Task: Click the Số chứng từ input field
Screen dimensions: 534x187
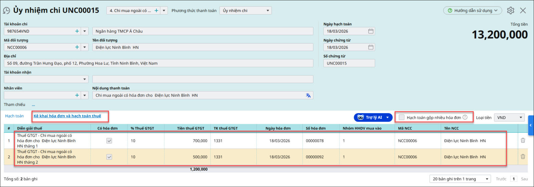Action: click(x=349, y=63)
